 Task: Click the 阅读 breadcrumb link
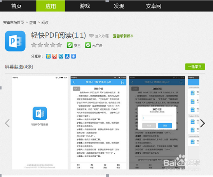point(45,23)
